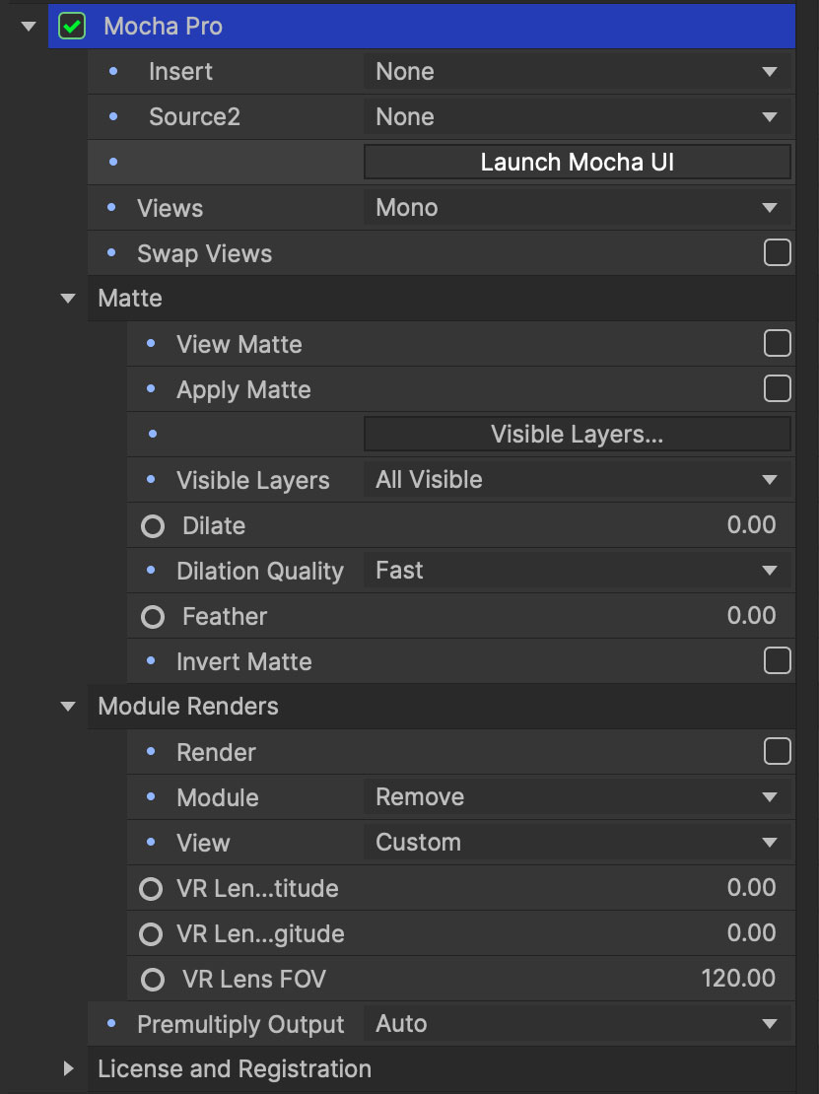Toggle the Dilate keyframe circle

153,525
